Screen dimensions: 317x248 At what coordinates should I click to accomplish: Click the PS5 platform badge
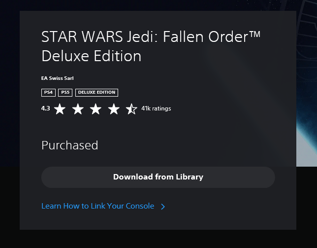65,92
